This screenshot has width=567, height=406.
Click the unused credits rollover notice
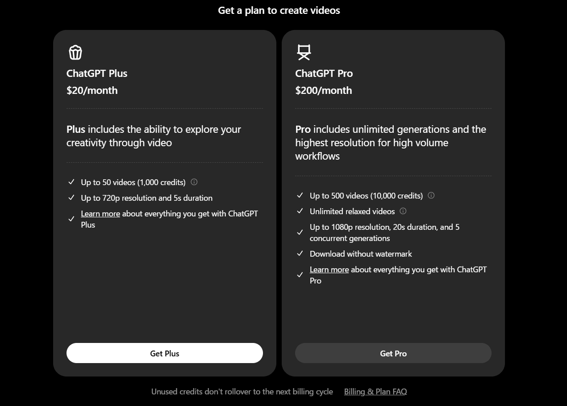(242, 392)
